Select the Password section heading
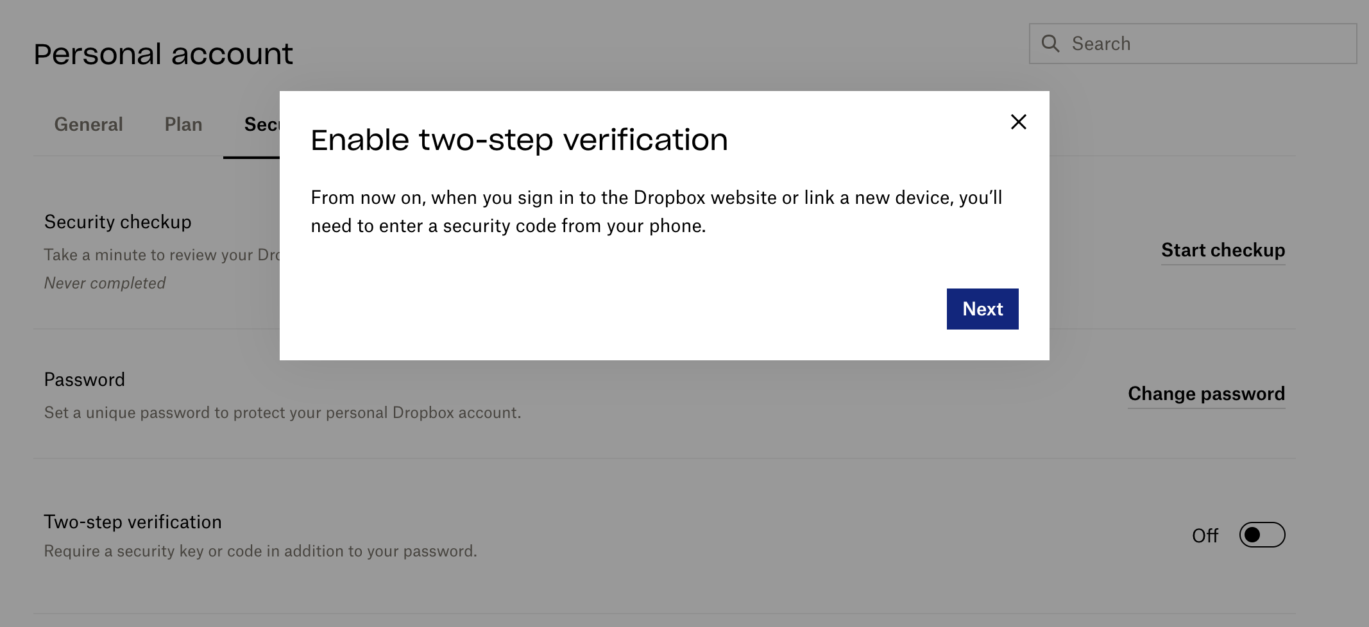This screenshot has width=1369, height=627. click(85, 380)
